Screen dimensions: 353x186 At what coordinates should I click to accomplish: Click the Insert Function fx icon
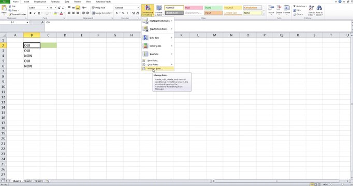pyautogui.click(x=42, y=22)
